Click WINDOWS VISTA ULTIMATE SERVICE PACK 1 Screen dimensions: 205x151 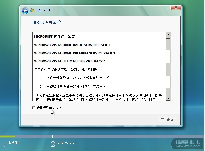70,61
